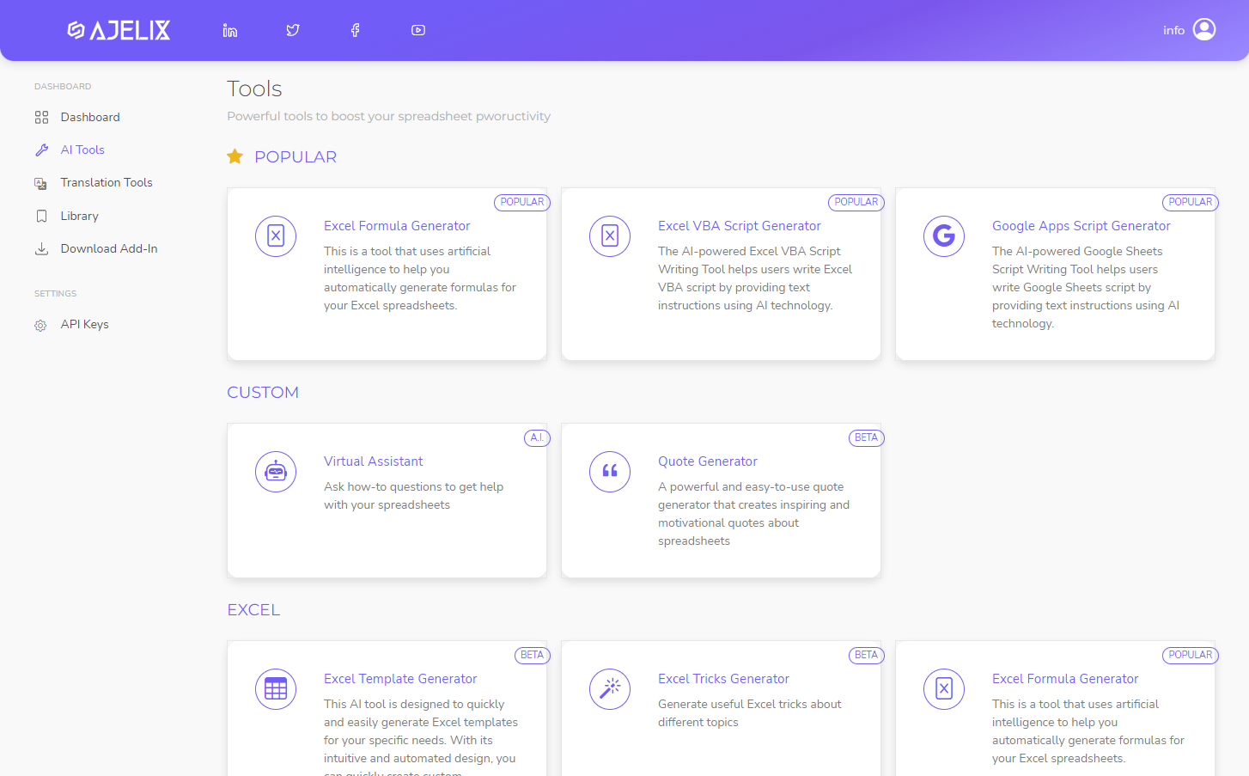Click the Excel Tricks Generator magic wand icon
1249x776 pixels.
610,688
